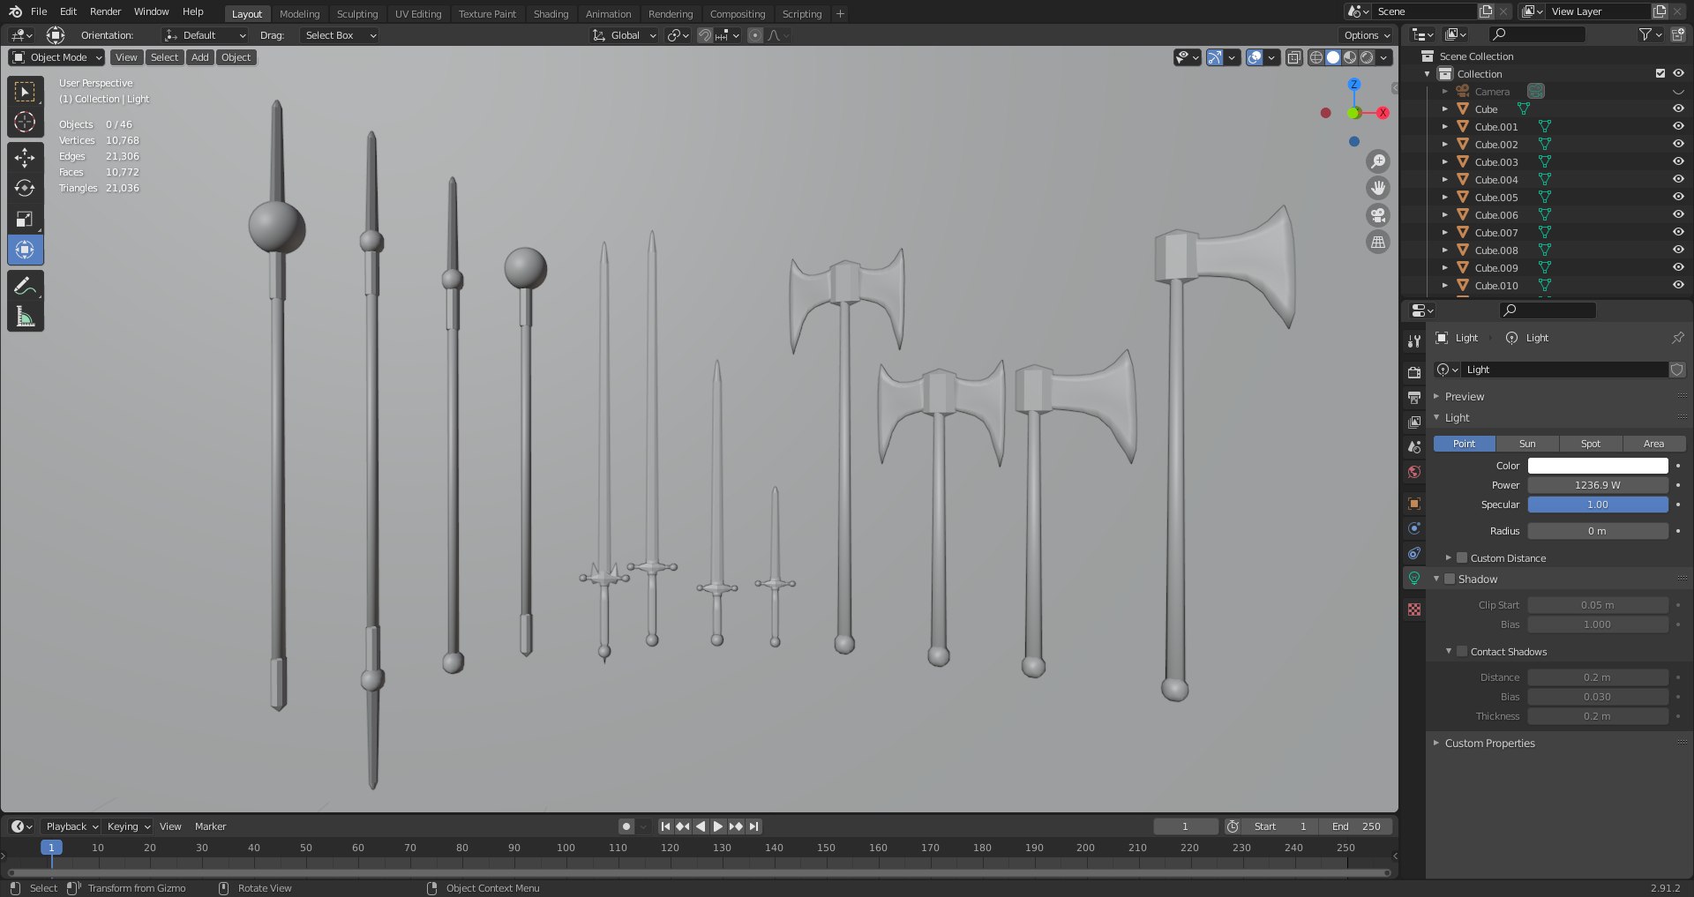Open Drag Select Box dropdown
This screenshot has height=897, width=1694.
(x=339, y=35)
